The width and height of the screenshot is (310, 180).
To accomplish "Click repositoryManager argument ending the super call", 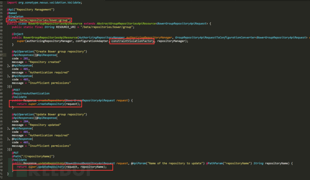I will tap(171, 41).
